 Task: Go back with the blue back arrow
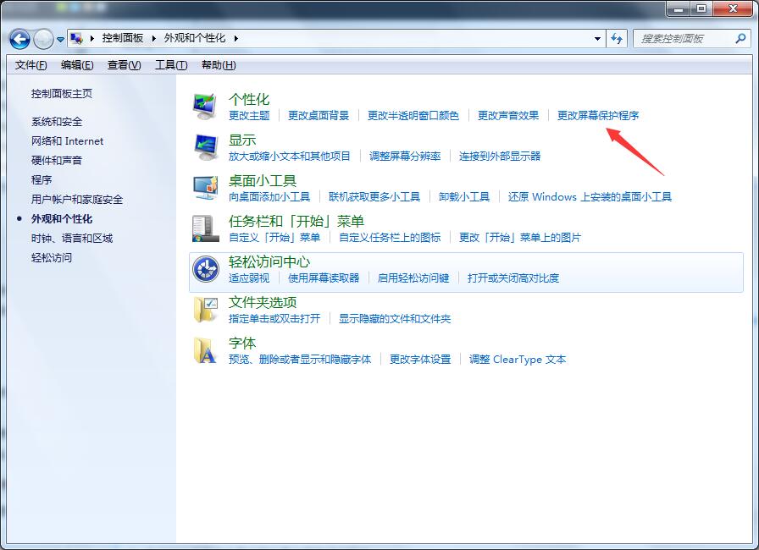[x=19, y=39]
